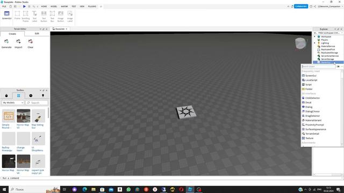Click the Baseplate viewport tab
The height and width of the screenshot is (193, 344).
pyautogui.click(x=60, y=29)
